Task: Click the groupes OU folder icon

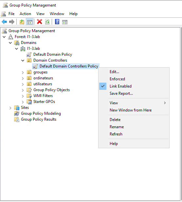Action: pos(29,72)
